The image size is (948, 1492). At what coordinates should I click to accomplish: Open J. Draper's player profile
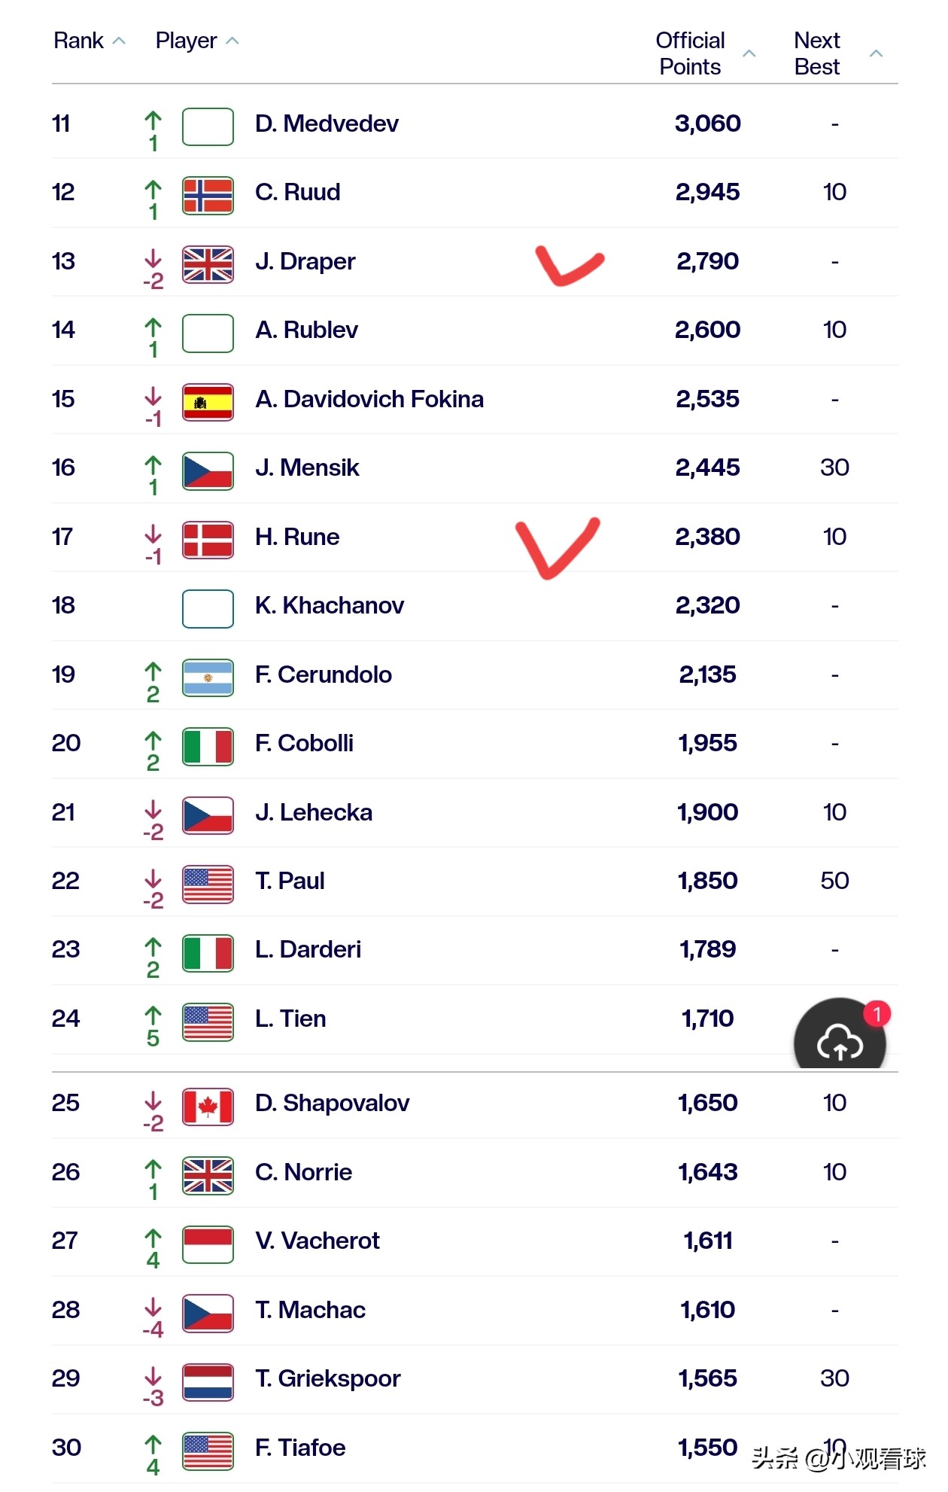click(x=305, y=261)
